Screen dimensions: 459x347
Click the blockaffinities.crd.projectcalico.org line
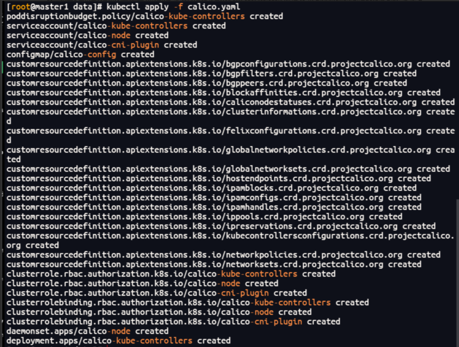(223, 92)
